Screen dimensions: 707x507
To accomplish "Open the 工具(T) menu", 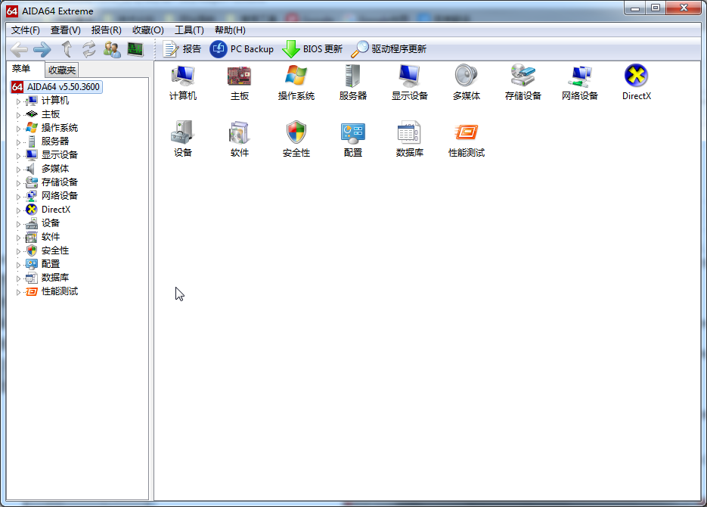I will (189, 30).
